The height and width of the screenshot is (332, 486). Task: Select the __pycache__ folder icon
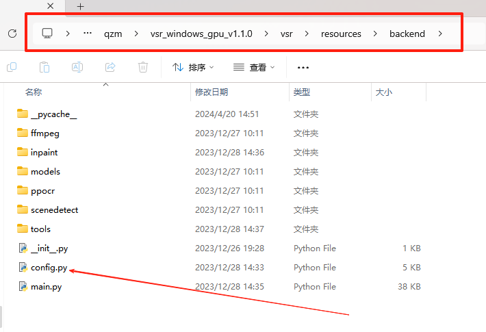pyautogui.click(x=23, y=114)
